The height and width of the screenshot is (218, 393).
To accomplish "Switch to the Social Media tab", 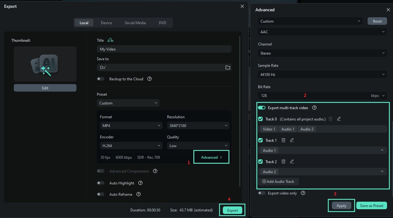I will click(x=135, y=23).
